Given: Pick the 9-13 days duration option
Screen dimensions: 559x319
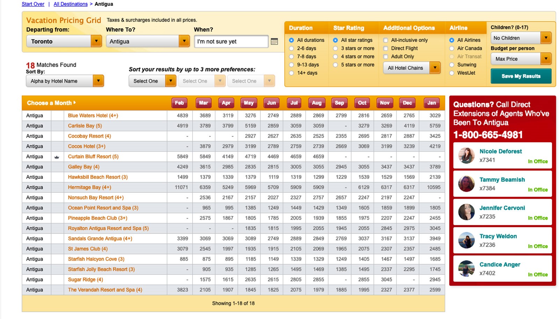Looking at the screenshot, I should pos(291,65).
